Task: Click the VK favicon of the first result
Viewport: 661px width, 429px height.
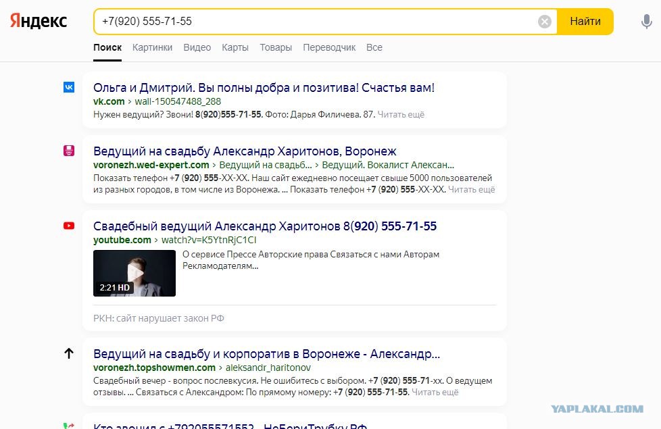Action: 69,87
